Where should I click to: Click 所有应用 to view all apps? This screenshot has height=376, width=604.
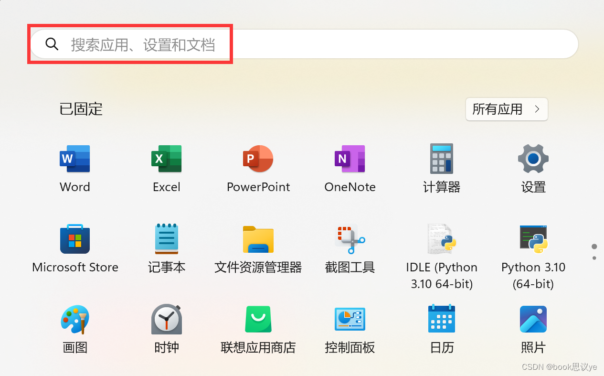coord(506,109)
